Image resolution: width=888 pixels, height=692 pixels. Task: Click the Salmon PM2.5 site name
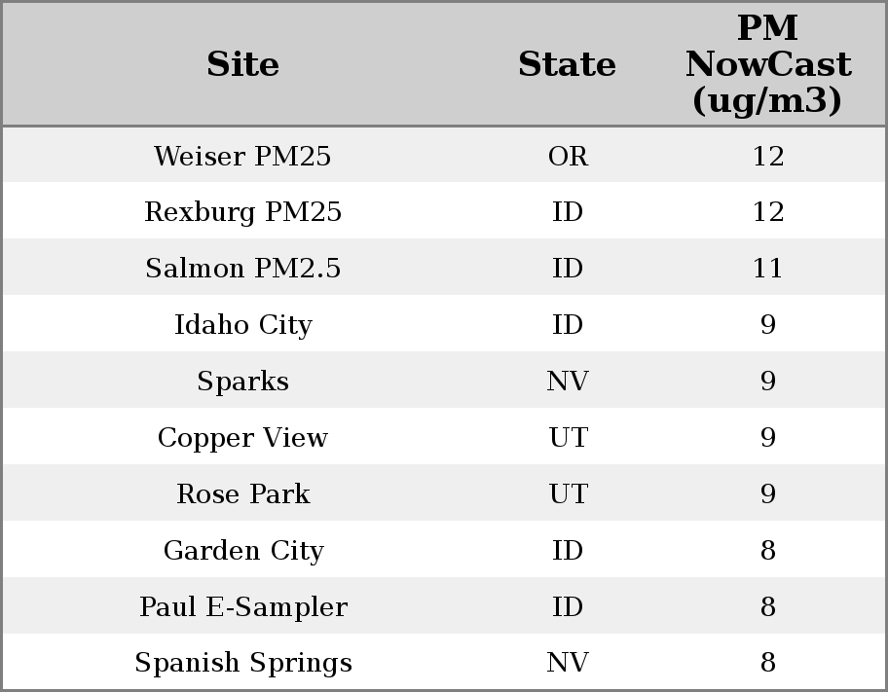242,269
